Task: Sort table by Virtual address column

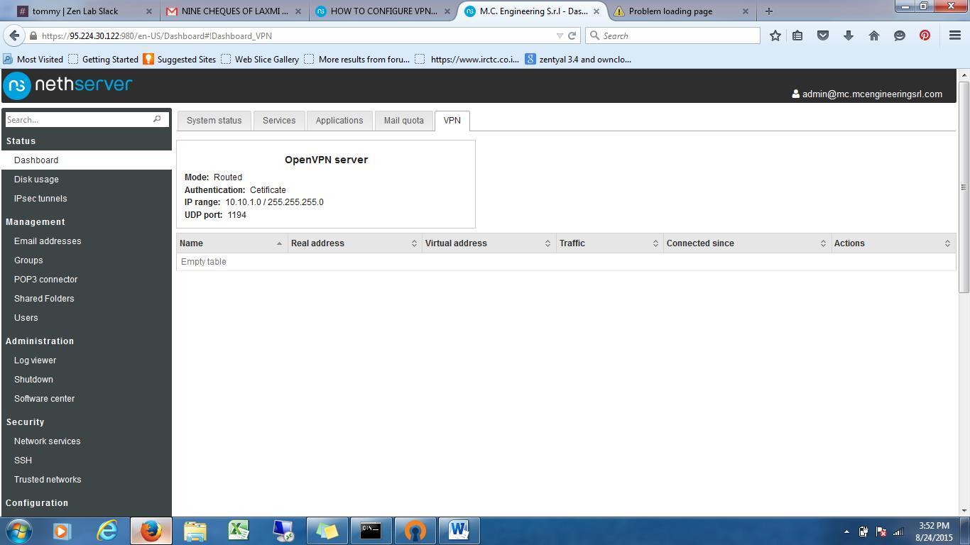Action: point(489,243)
